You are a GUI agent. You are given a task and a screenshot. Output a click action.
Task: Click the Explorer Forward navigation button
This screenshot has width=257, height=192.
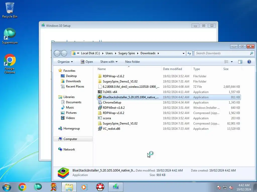(64, 53)
